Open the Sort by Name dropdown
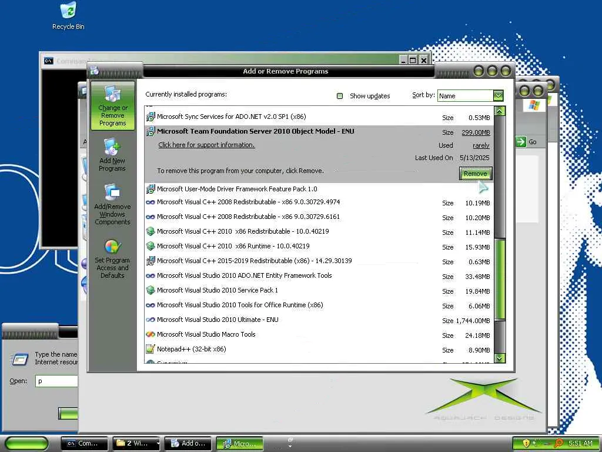 pos(498,95)
